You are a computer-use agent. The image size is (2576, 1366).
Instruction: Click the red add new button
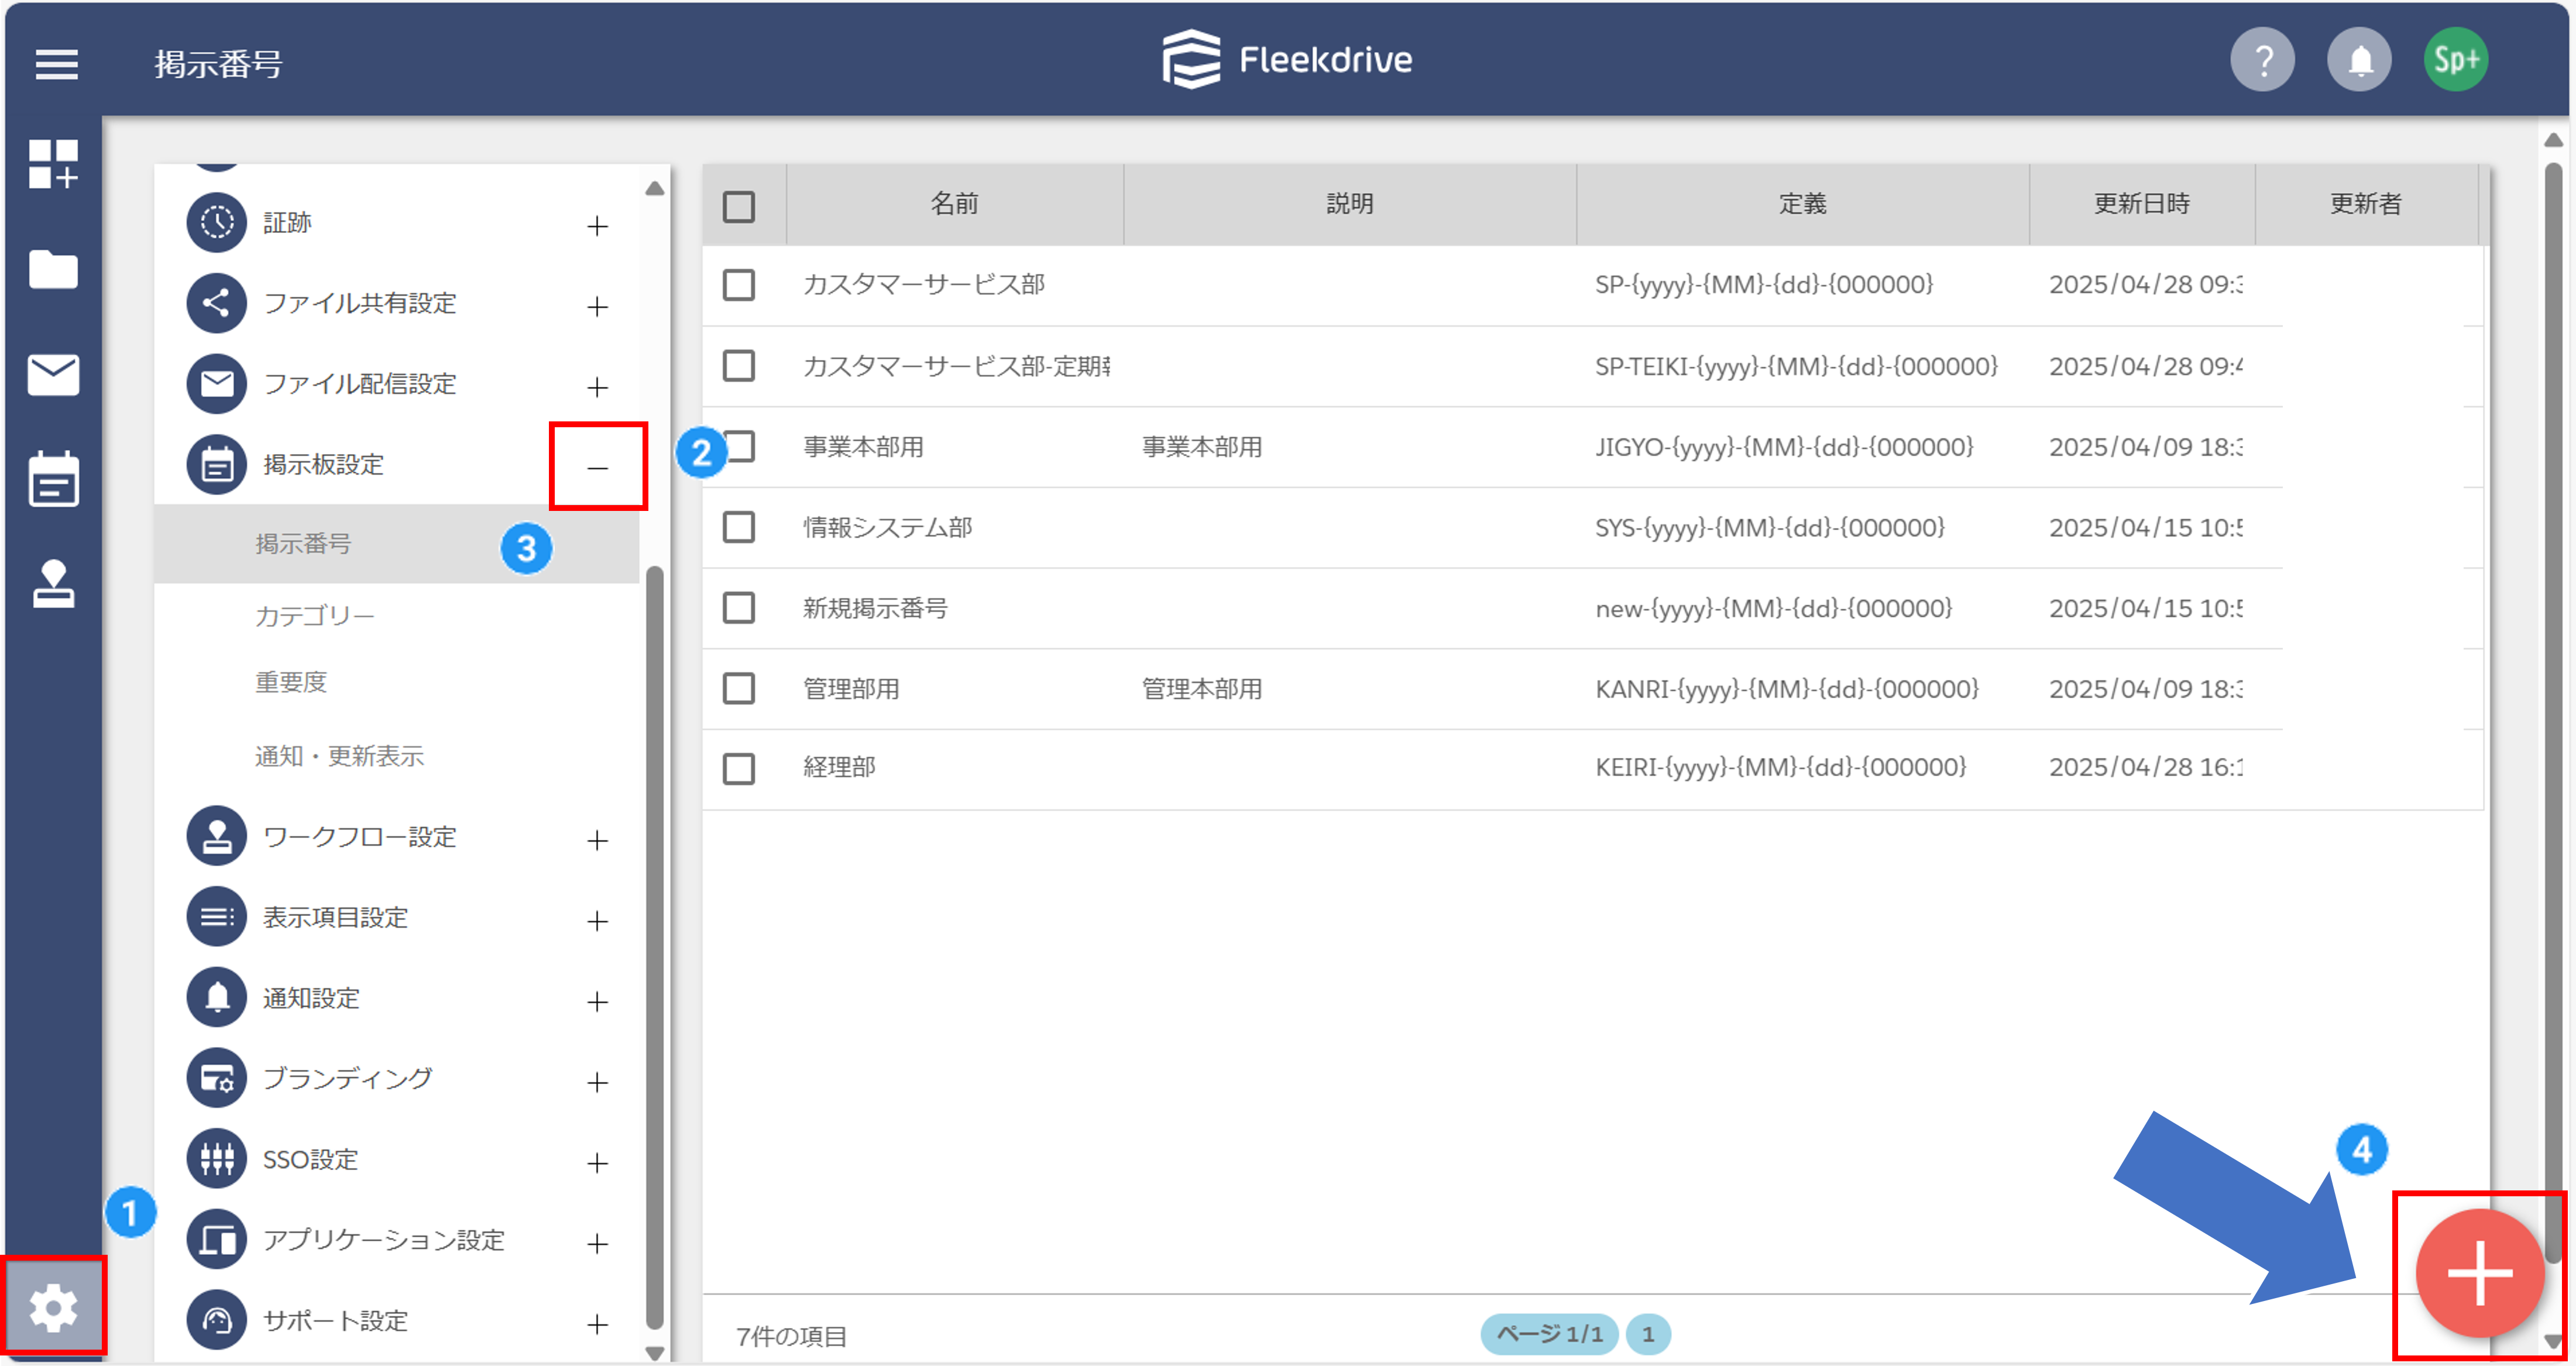tap(2479, 1273)
